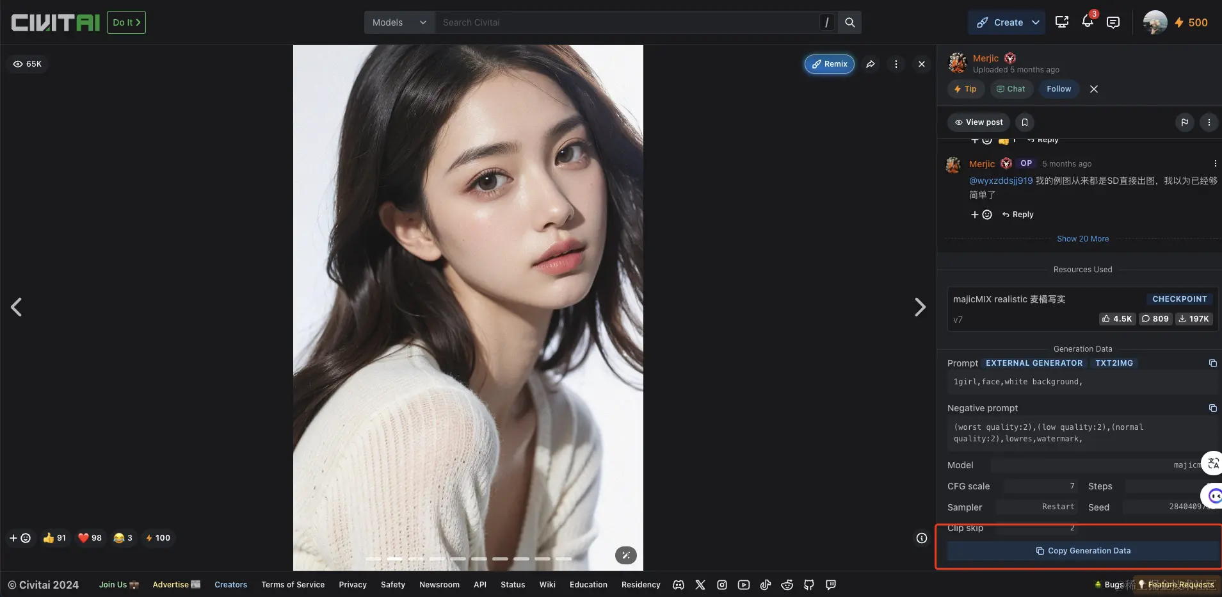This screenshot has height=597, width=1222.
Task: Bookmark this post using the bookmark icon
Action: 1024,122
